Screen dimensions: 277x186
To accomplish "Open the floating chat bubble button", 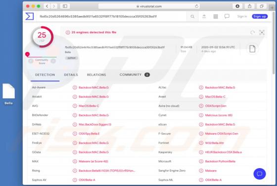I will 259,174.
